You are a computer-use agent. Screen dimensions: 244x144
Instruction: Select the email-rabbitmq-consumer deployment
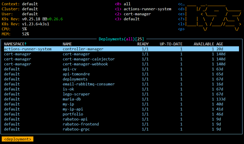pos(121,84)
